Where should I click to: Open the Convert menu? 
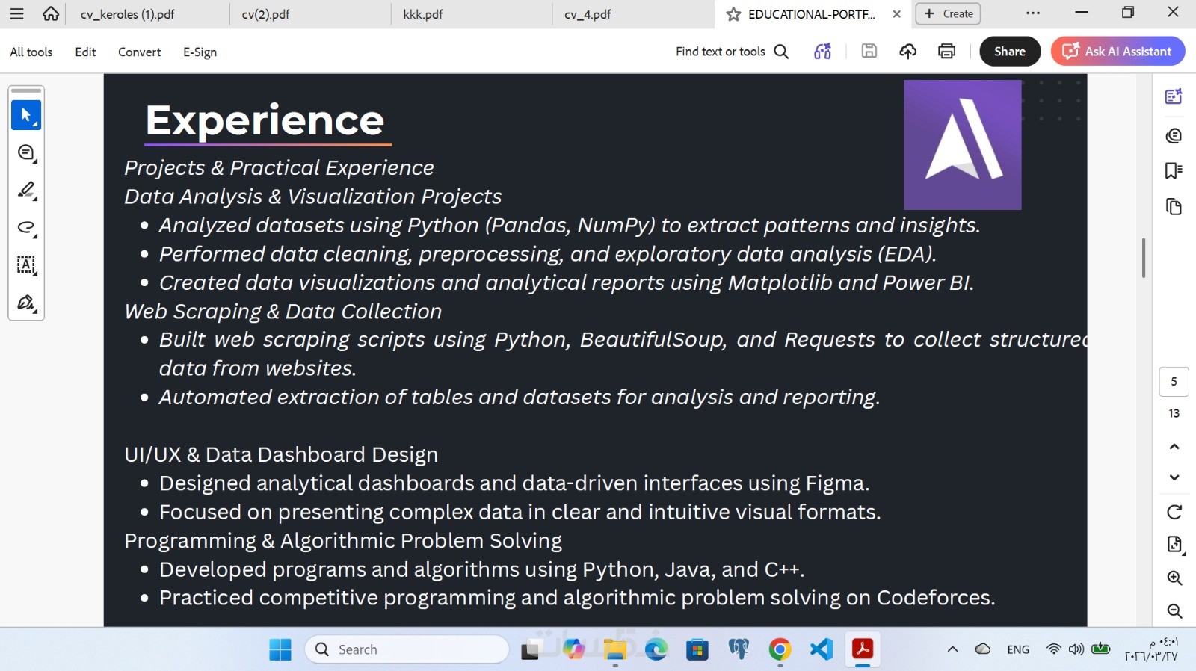(x=139, y=52)
